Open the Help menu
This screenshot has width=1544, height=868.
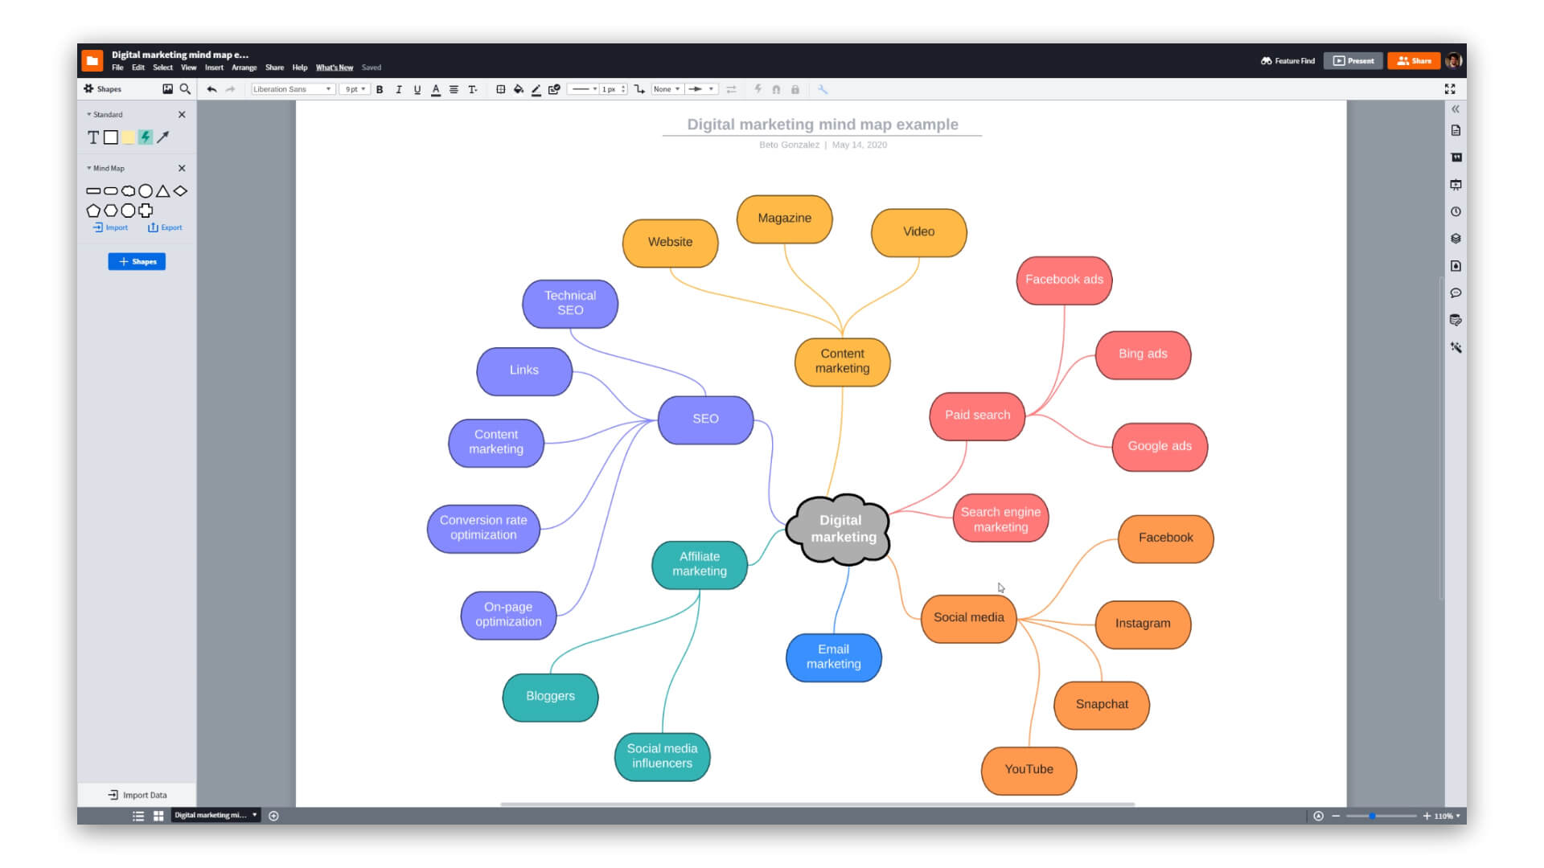tap(300, 67)
